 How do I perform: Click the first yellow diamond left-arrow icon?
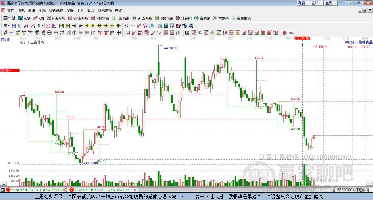coord(87,26)
